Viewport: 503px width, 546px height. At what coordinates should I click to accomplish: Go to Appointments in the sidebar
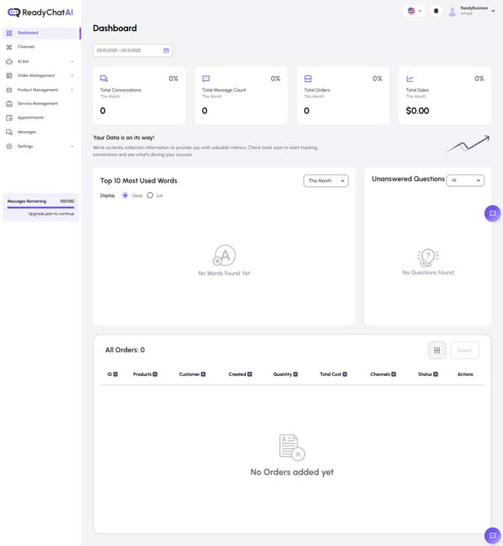coord(31,118)
